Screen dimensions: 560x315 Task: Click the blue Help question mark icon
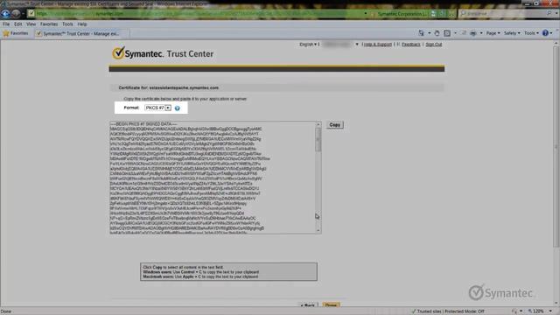click(545, 33)
